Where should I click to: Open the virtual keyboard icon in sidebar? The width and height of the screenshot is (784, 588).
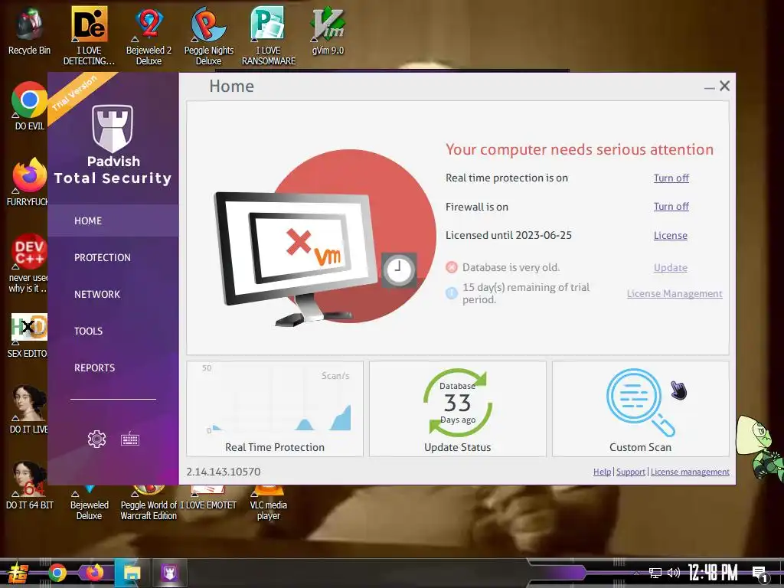click(130, 439)
